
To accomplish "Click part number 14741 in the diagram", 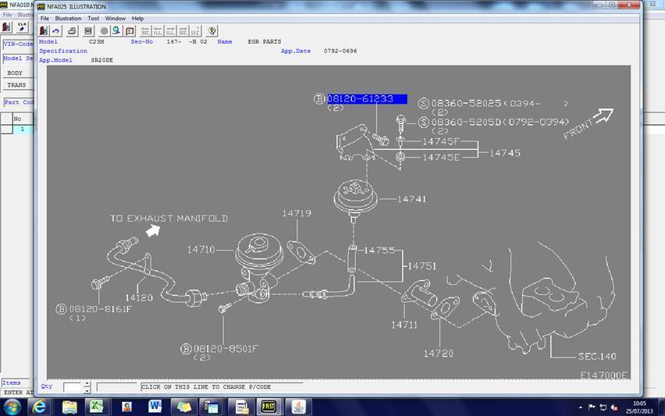I will pos(411,199).
